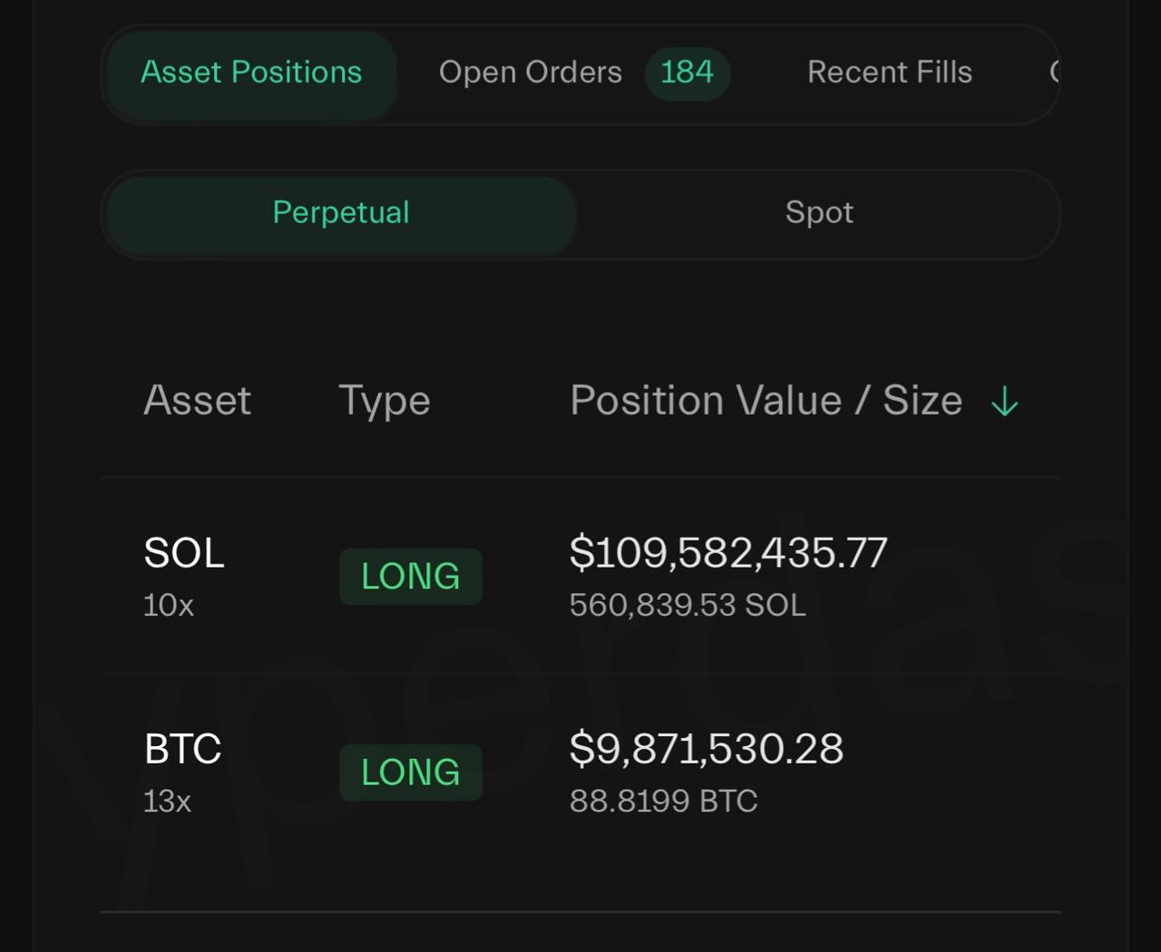Screen dimensions: 1161x952
Task: Click SOL position value $109,582,435.77
Action: click(728, 553)
